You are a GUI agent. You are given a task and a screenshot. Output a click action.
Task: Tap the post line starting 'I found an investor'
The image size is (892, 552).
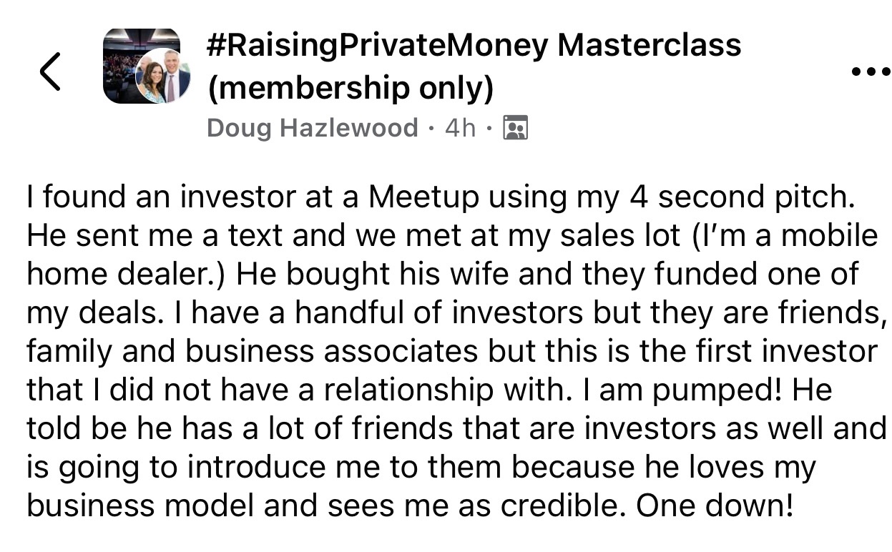440,197
